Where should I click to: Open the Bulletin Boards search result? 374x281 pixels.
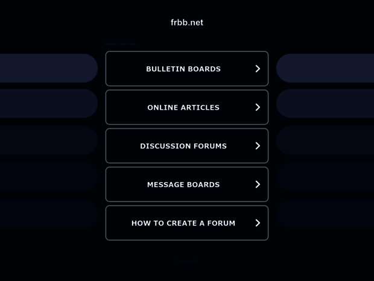point(183,69)
